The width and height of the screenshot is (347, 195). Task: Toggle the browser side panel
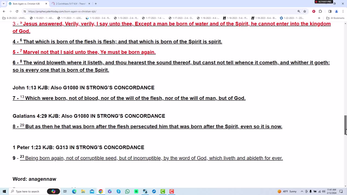point(330,11)
